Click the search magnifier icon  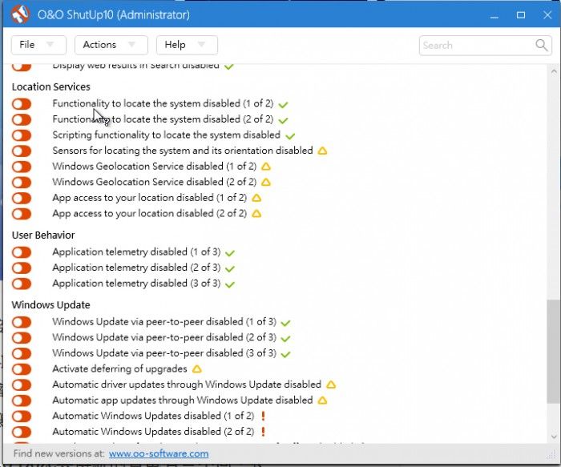coord(542,45)
